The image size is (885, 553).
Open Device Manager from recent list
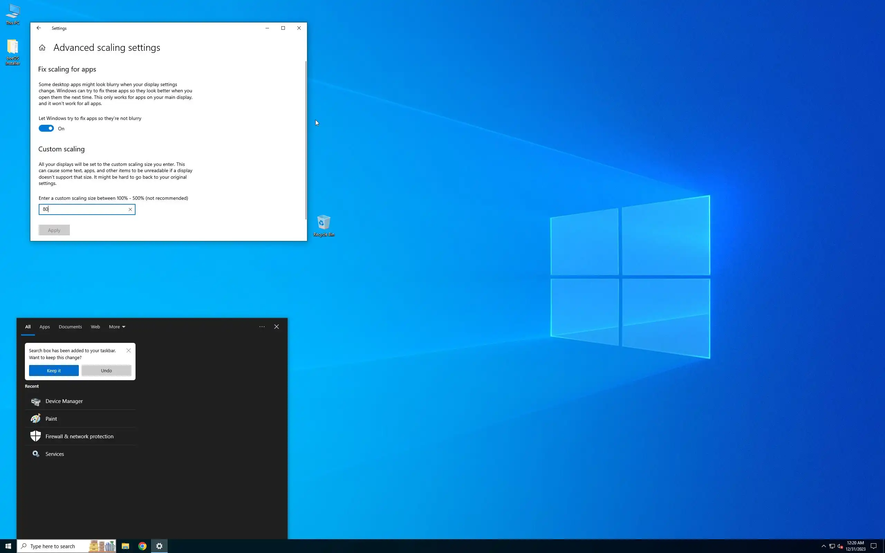[64, 401]
